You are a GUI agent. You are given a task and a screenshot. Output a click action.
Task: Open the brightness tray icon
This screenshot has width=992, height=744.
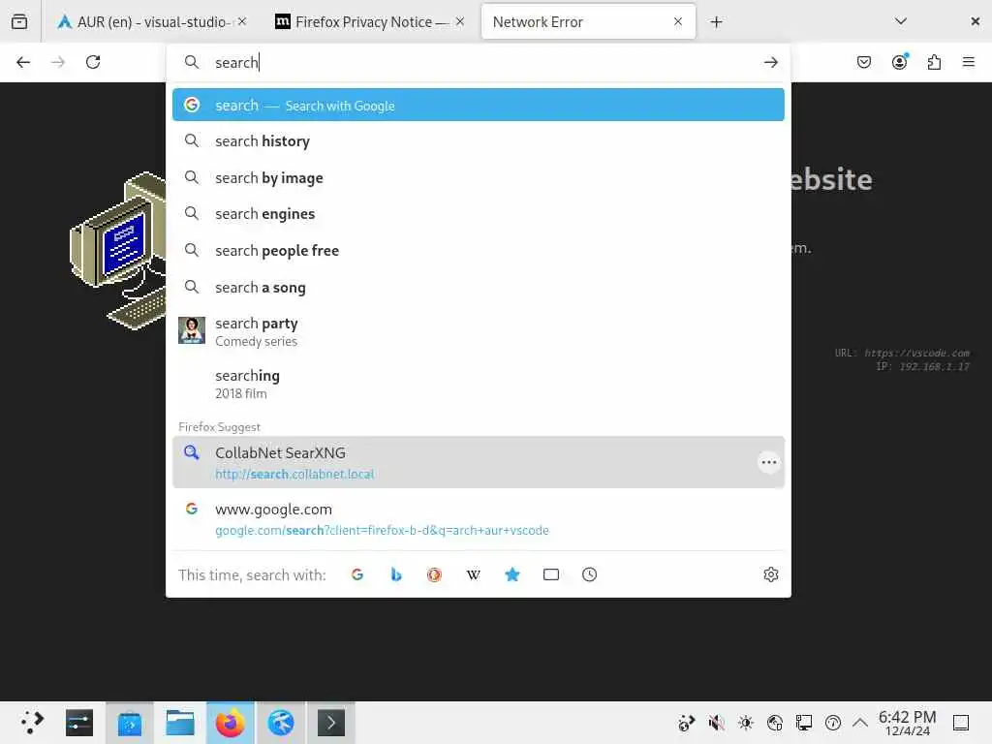745,723
